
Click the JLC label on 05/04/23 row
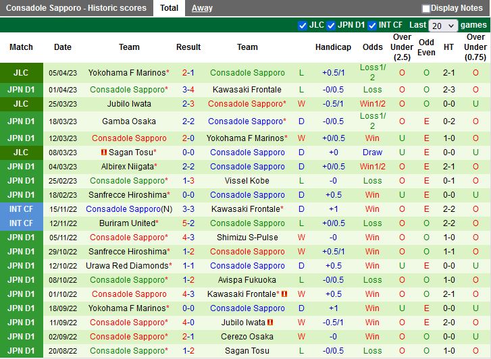21,73
